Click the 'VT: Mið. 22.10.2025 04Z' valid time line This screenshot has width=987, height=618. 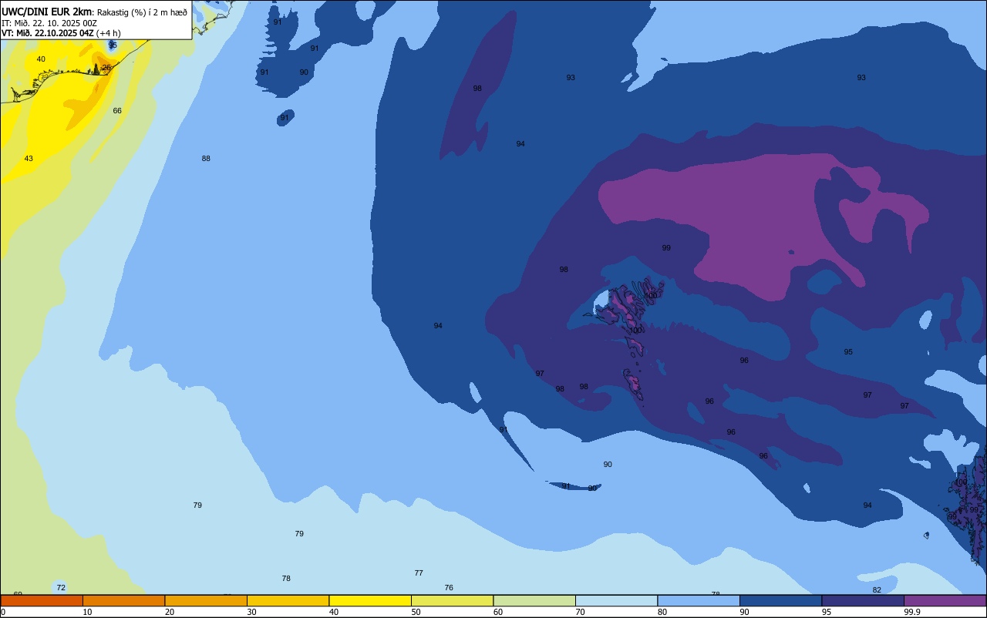(48, 33)
